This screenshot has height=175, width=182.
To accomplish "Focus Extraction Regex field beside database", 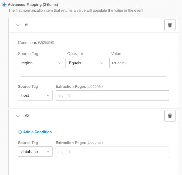I will click(112, 152).
